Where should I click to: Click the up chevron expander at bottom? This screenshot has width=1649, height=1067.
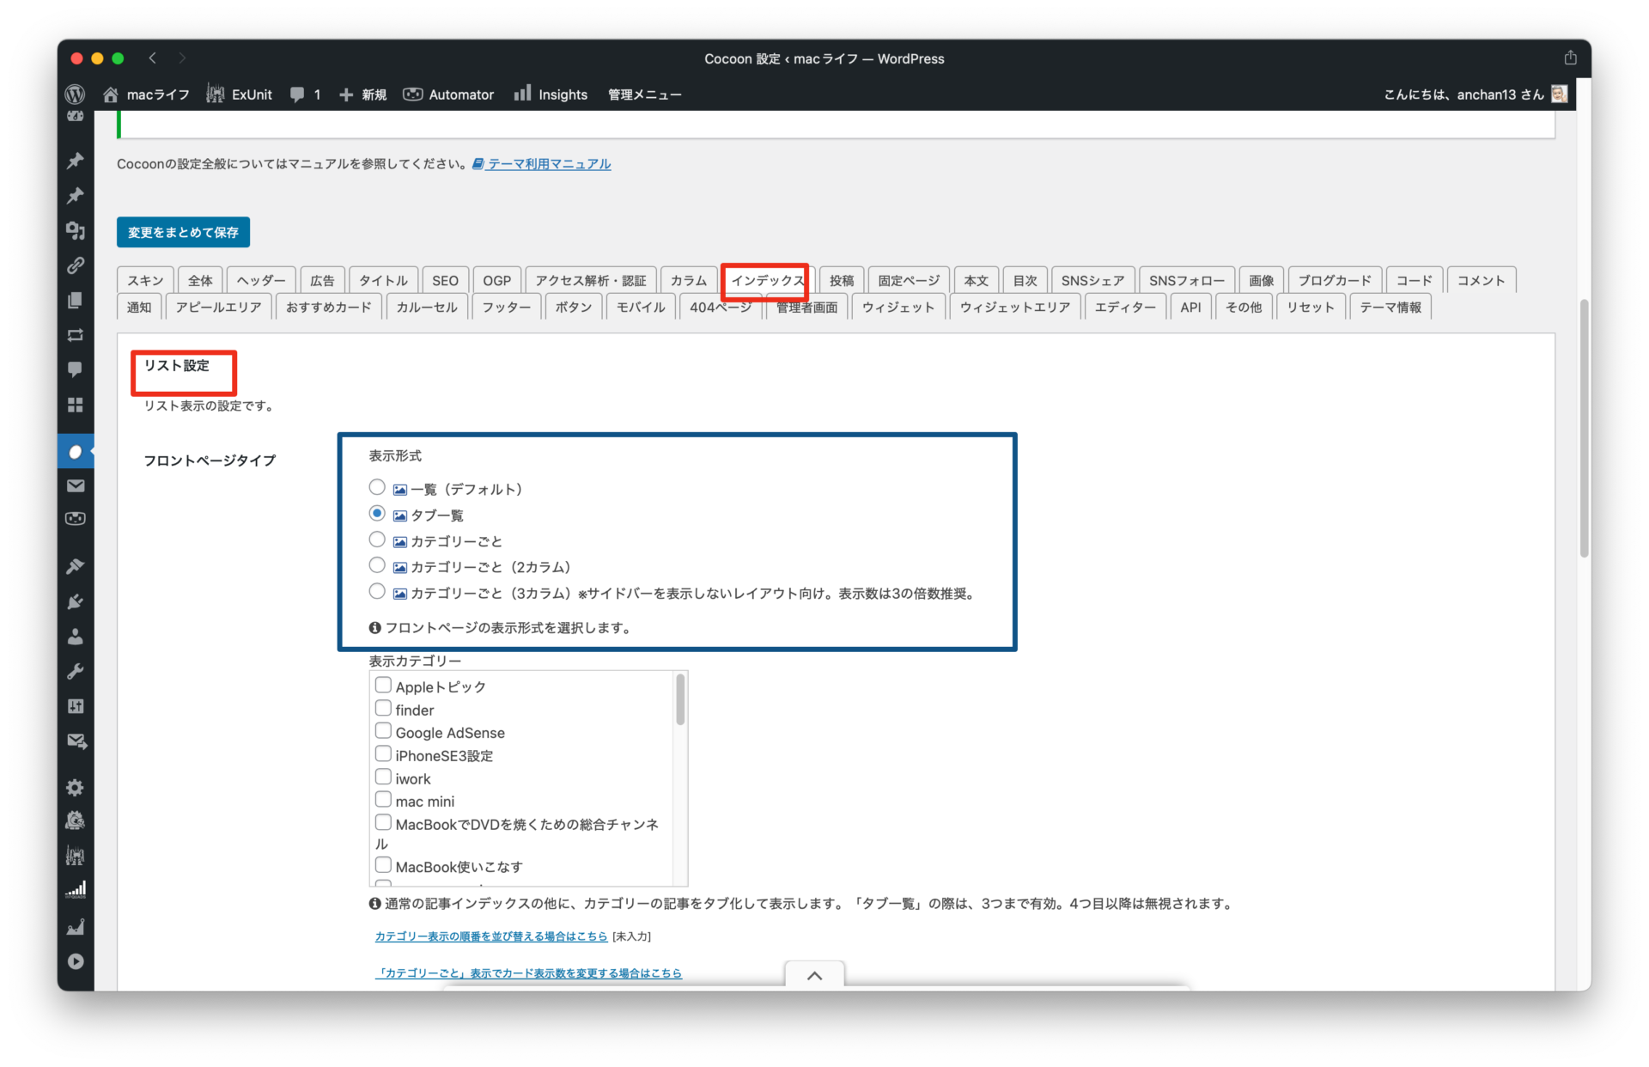pyautogui.click(x=814, y=975)
